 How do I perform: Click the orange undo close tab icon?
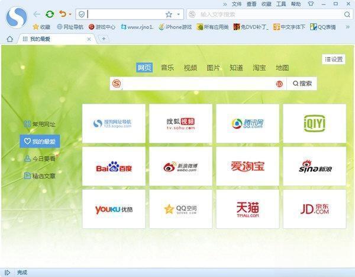pos(63,14)
